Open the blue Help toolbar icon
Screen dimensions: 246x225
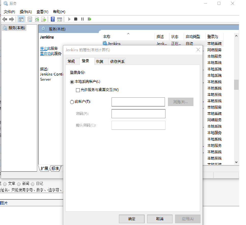pyautogui.click(x=53, y=19)
